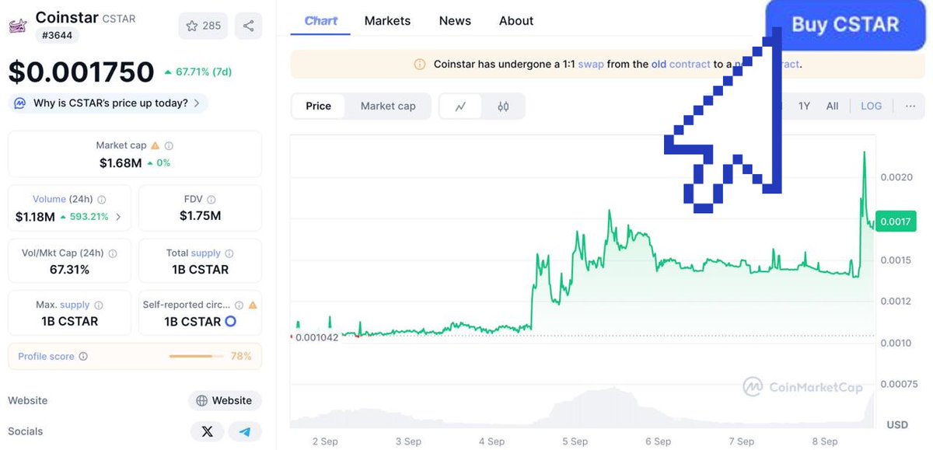Click circular progress ring beside 1B CSTAR

tap(231, 322)
